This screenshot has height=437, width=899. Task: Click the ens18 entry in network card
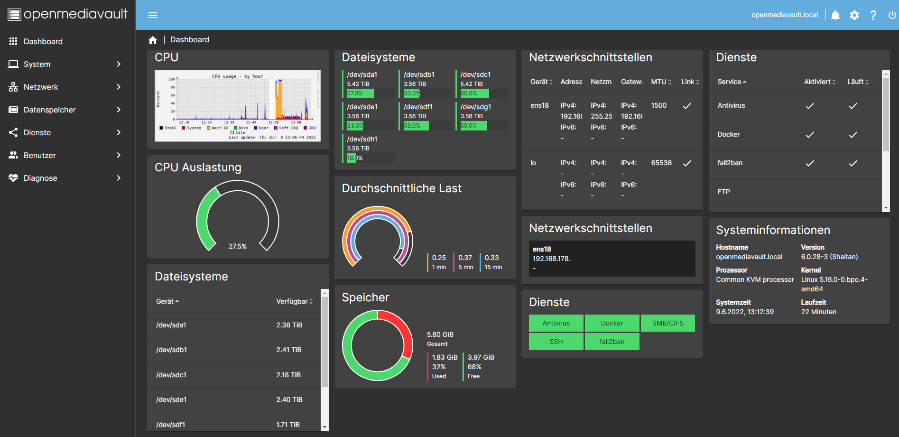(x=612, y=259)
